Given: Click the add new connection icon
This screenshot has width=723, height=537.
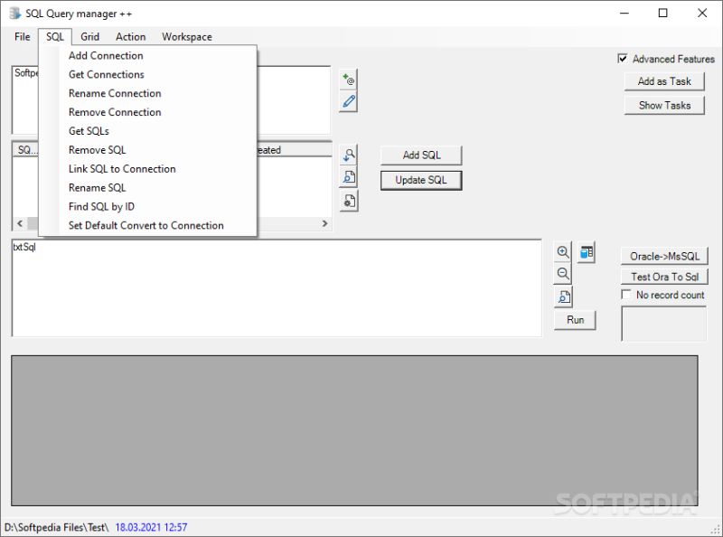Looking at the screenshot, I should point(348,78).
